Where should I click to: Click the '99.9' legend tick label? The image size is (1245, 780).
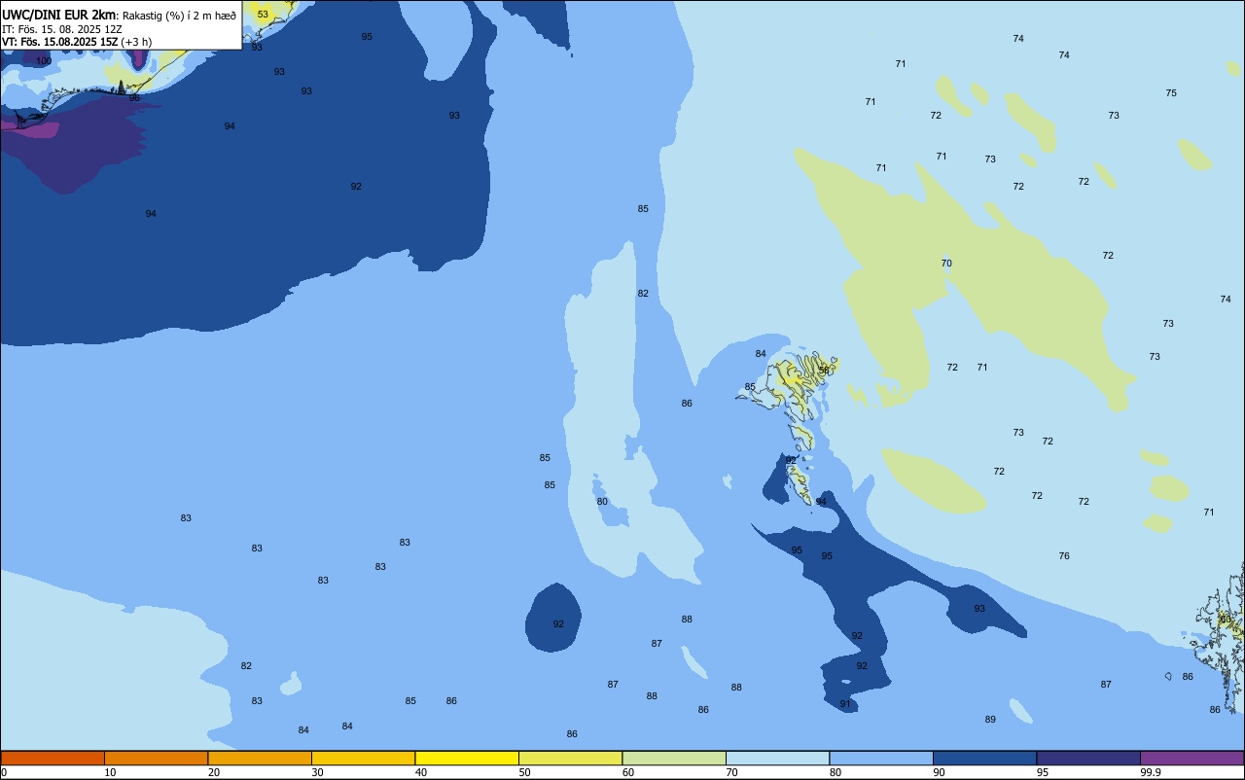(1151, 772)
